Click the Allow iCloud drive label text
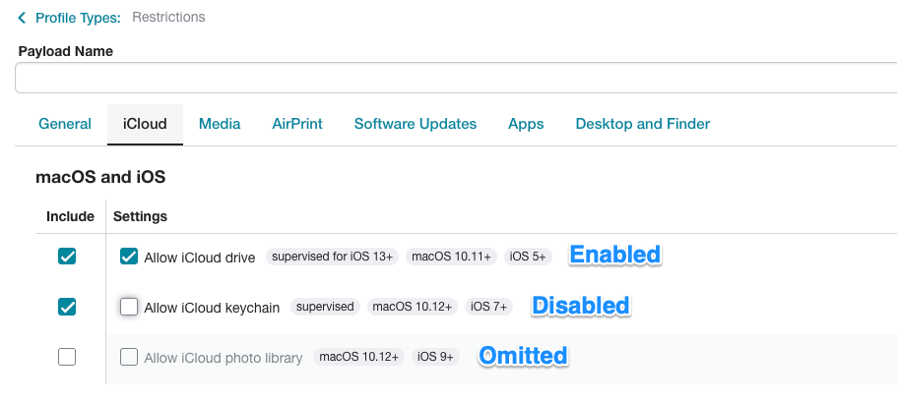Screen dimensions: 897x403 (200, 258)
